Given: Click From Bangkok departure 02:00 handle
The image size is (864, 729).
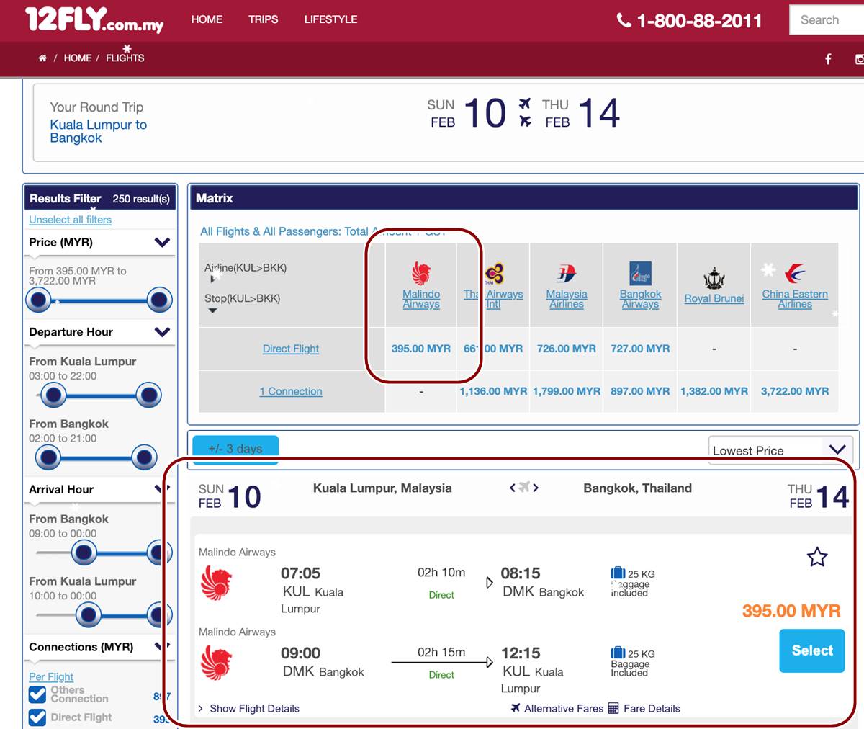Looking at the screenshot, I should [x=48, y=457].
